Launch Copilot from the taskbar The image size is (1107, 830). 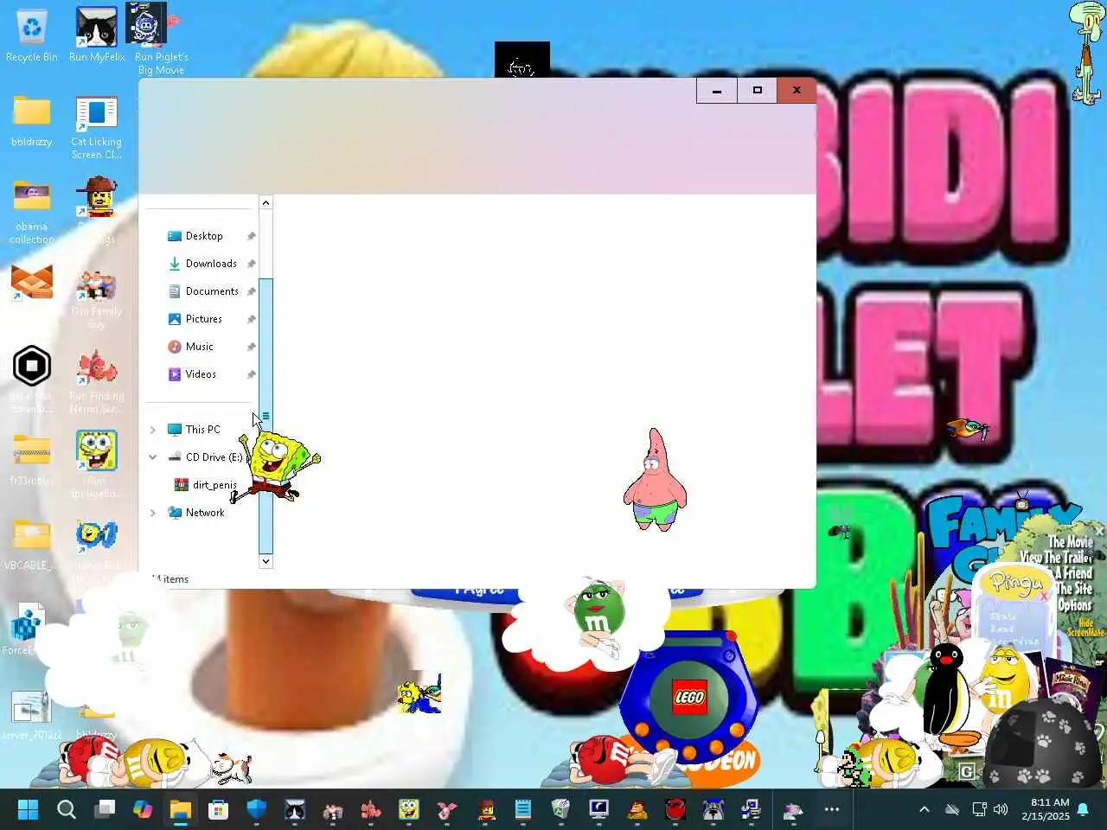point(143,809)
